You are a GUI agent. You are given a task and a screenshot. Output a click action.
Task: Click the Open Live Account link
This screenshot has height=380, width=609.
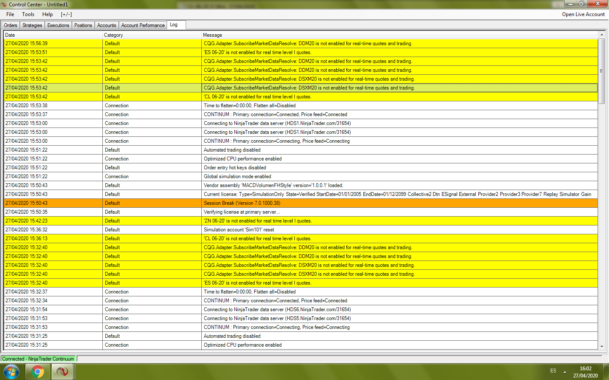(x=583, y=14)
